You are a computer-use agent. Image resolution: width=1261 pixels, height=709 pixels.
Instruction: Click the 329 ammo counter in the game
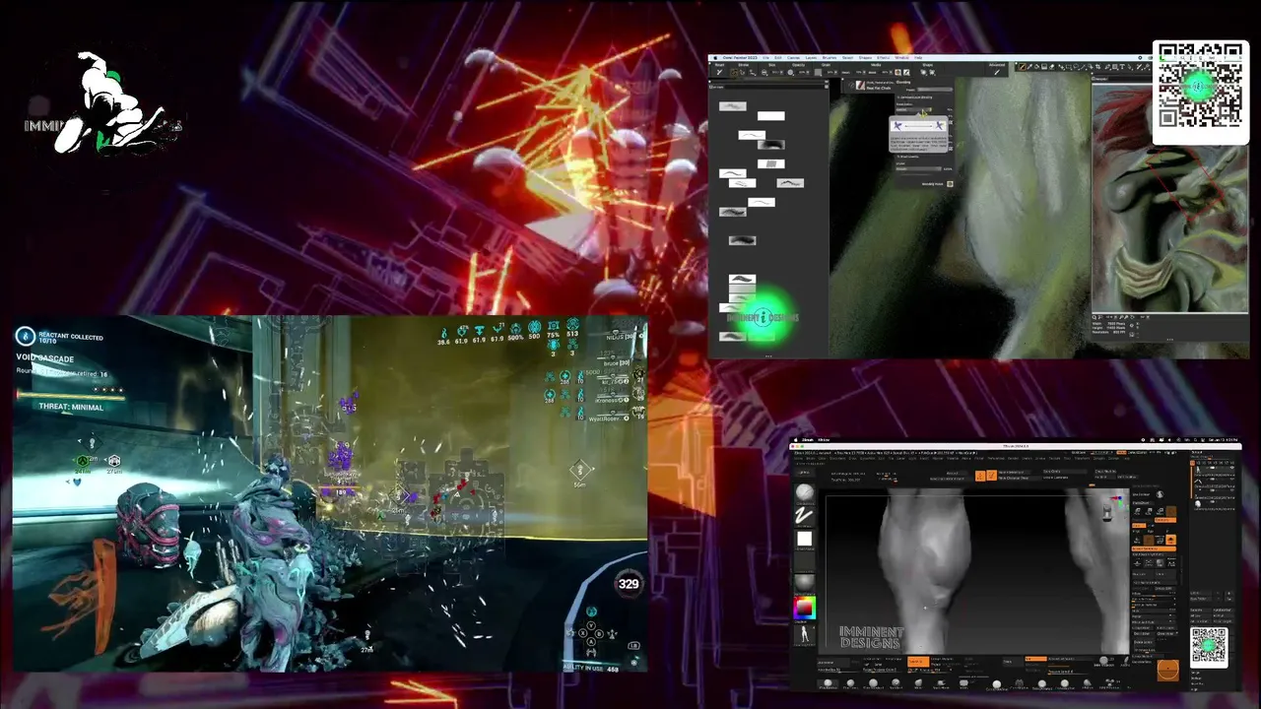coord(628,584)
